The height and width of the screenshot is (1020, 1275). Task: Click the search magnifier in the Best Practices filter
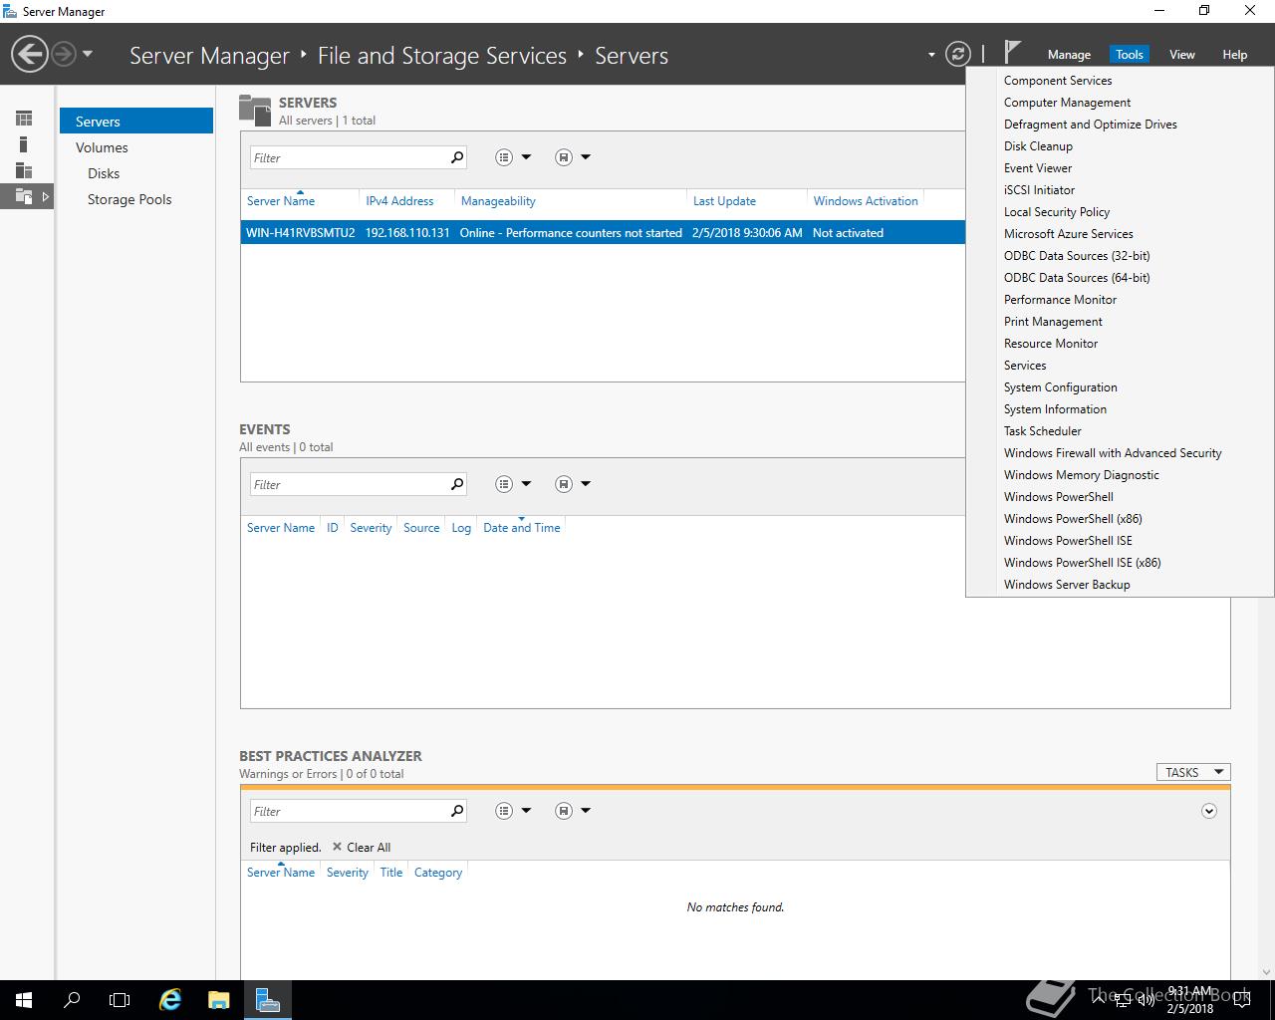(x=457, y=811)
